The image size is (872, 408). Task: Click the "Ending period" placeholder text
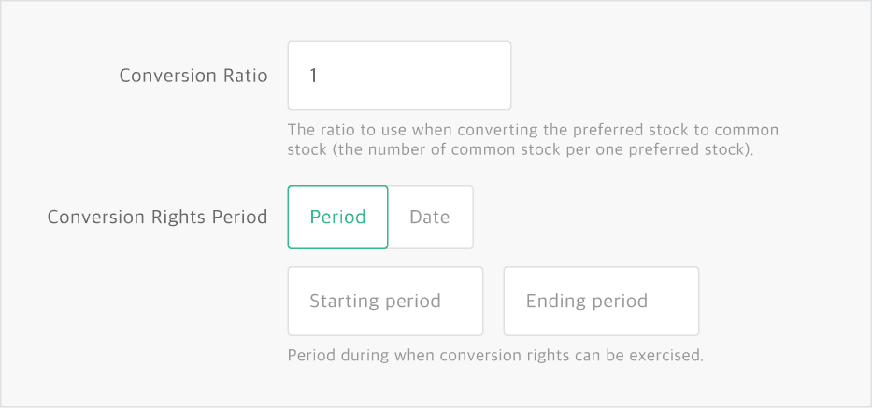(x=587, y=302)
